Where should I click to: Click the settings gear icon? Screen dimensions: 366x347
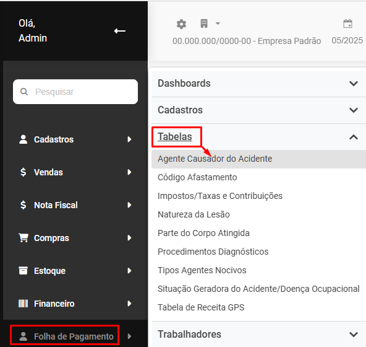point(181,24)
